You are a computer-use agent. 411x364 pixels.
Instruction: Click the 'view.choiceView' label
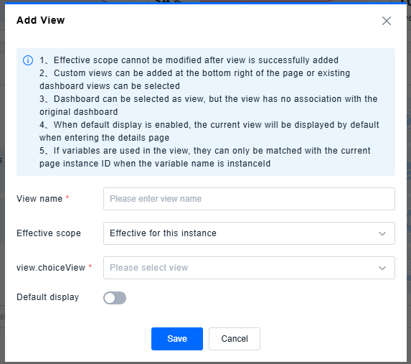point(51,268)
